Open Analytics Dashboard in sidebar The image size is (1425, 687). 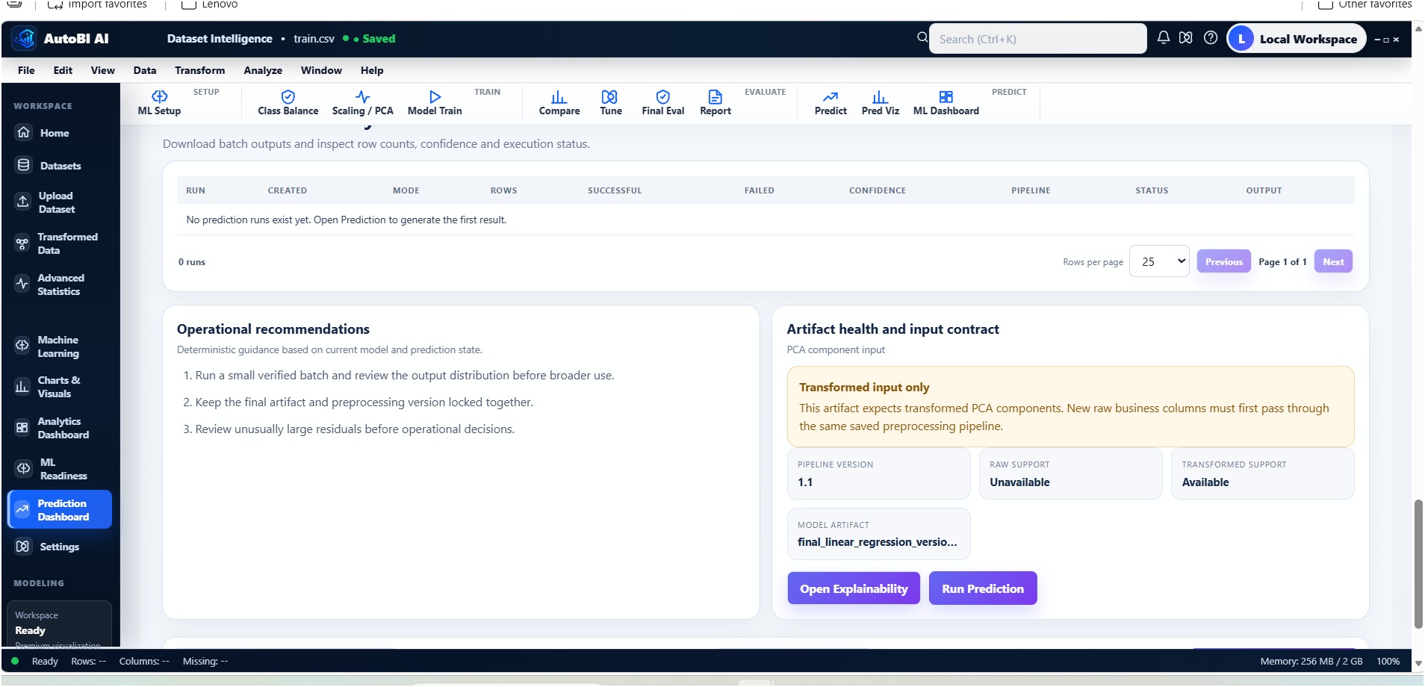[60, 428]
